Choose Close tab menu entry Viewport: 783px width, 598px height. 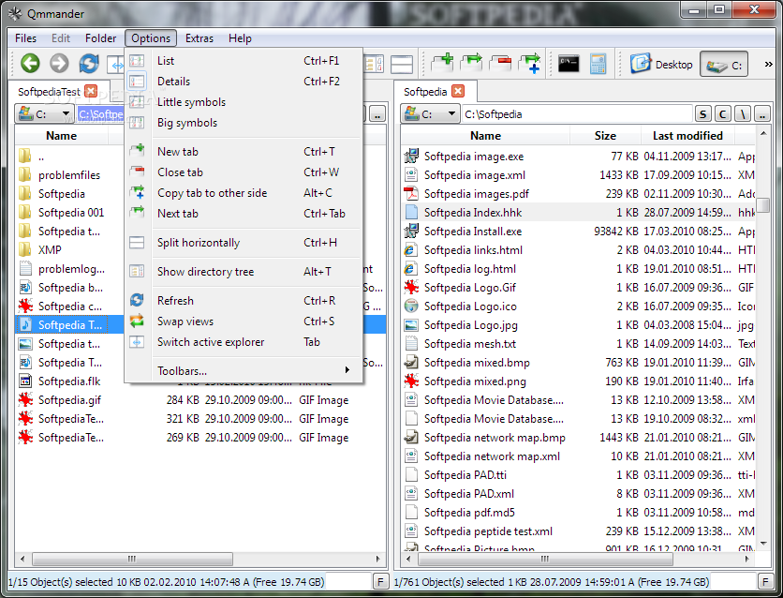[x=244, y=172]
